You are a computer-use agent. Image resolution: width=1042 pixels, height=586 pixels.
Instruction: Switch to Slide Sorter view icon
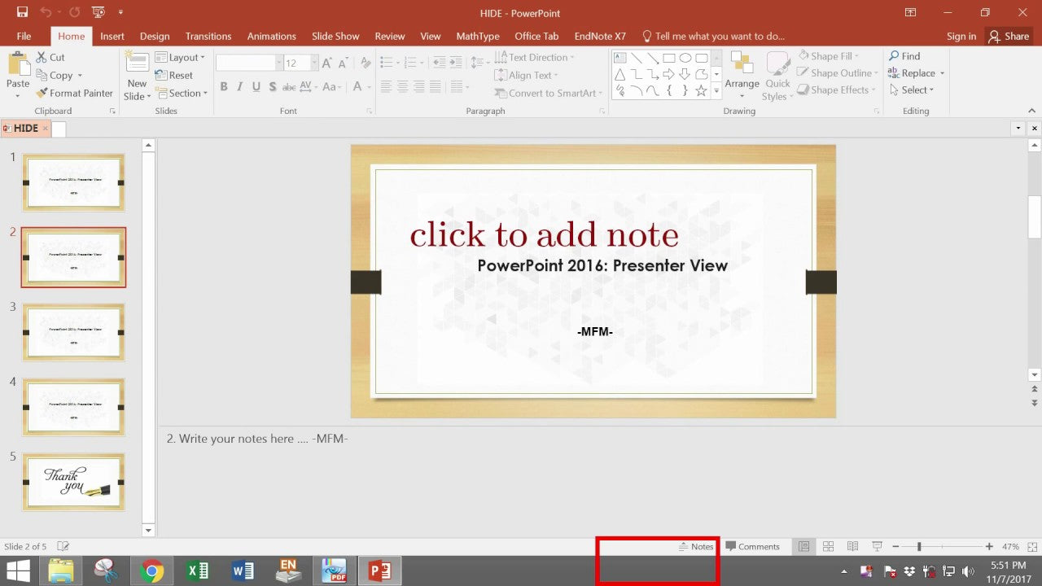pyautogui.click(x=829, y=547)
